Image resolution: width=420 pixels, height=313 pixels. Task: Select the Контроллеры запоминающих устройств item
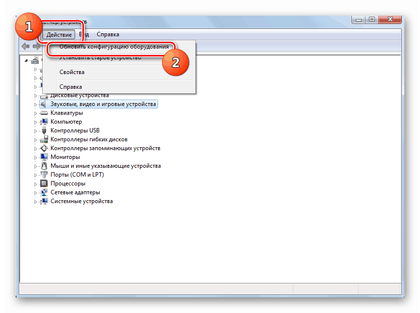pyautogui.click(x=105, y=148)
